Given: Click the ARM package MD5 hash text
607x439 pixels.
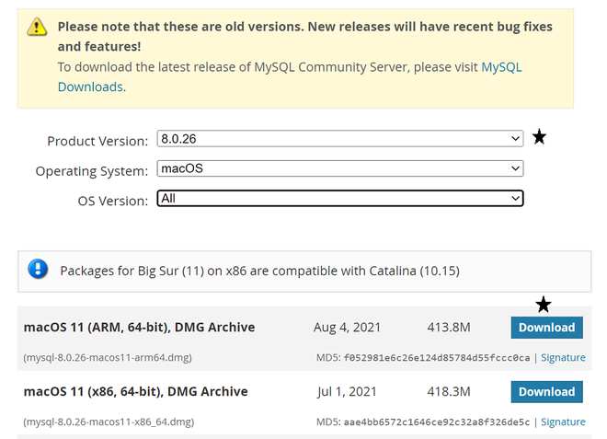Looking at the screenshot, I should coord(436,357).
